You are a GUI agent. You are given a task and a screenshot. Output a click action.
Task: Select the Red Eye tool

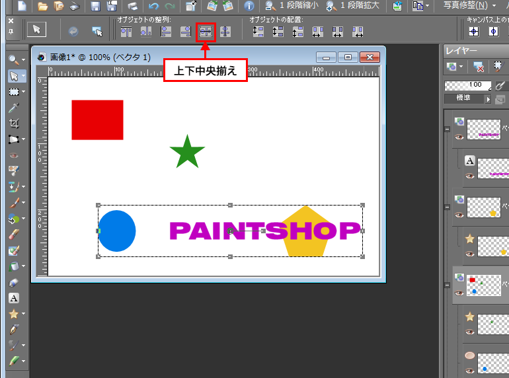point(14,155)
